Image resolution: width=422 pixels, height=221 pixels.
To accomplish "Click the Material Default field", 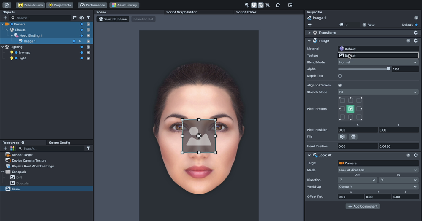I will click(x=378, y=49).
